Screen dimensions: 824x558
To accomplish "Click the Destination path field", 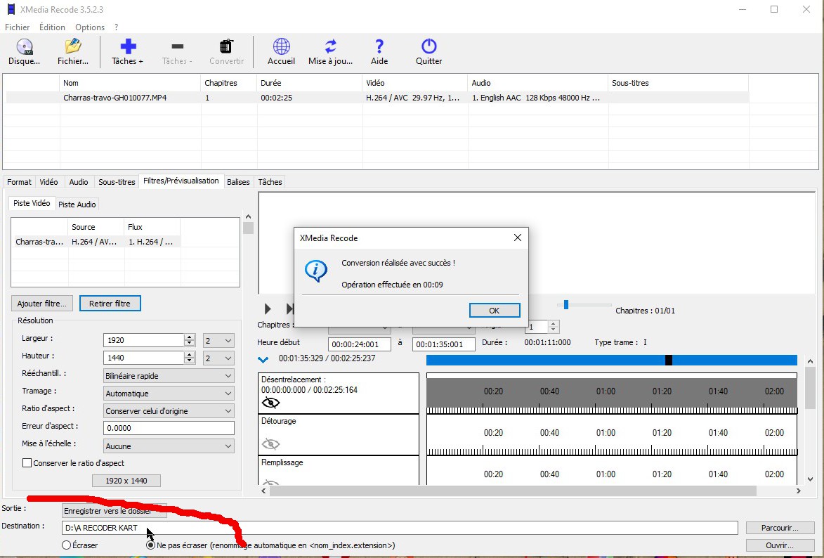I will tap(400, 528).
